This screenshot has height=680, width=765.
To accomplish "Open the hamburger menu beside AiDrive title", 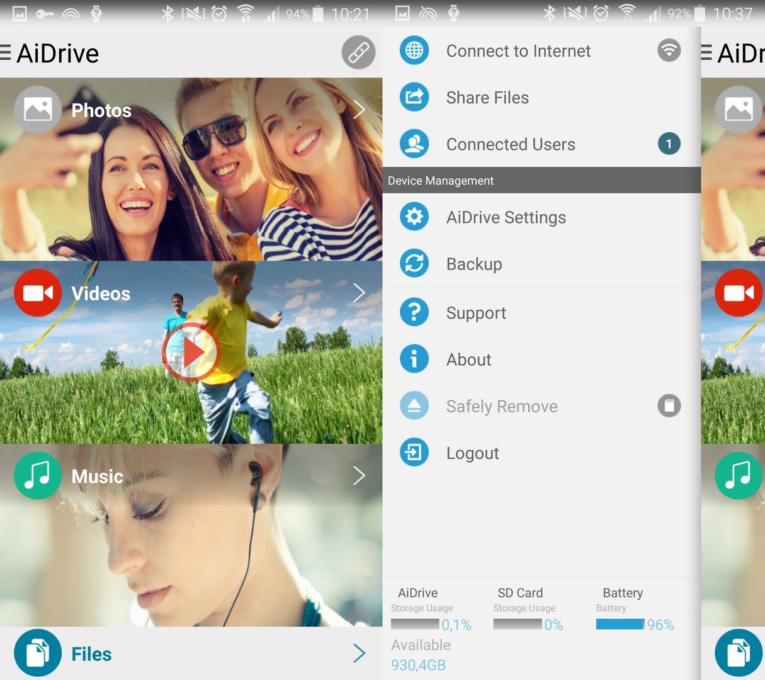I will click(x=6, y=53).
